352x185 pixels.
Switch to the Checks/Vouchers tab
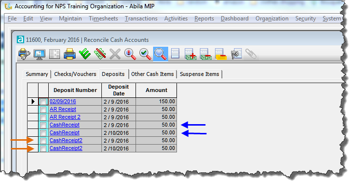(x=75, y=74)
